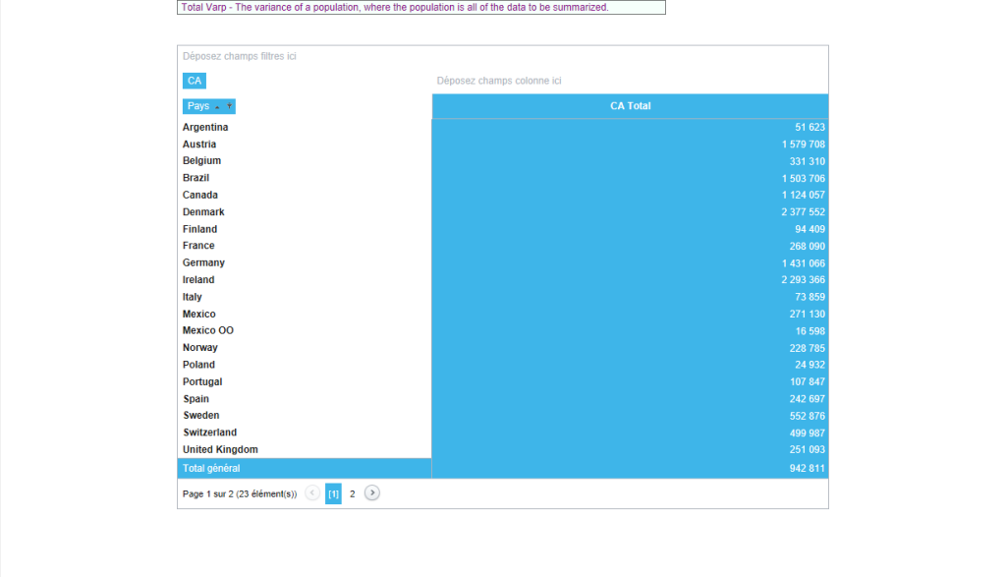
Task: Select the Germany row label
Action: point(203,262)
